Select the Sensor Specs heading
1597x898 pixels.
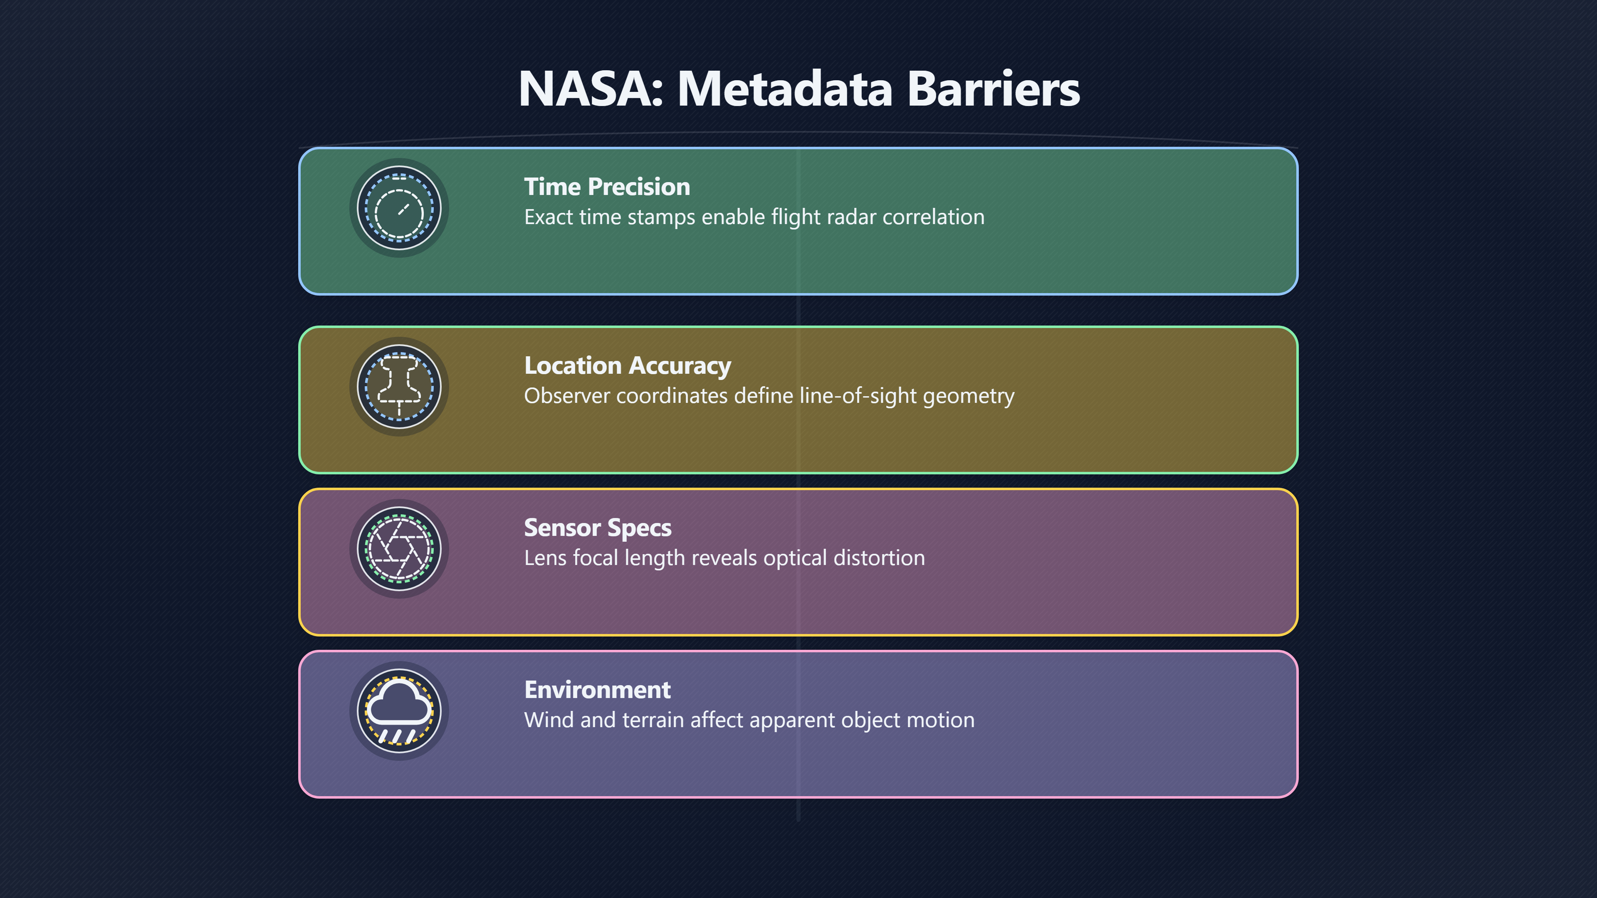coord(598,528)
